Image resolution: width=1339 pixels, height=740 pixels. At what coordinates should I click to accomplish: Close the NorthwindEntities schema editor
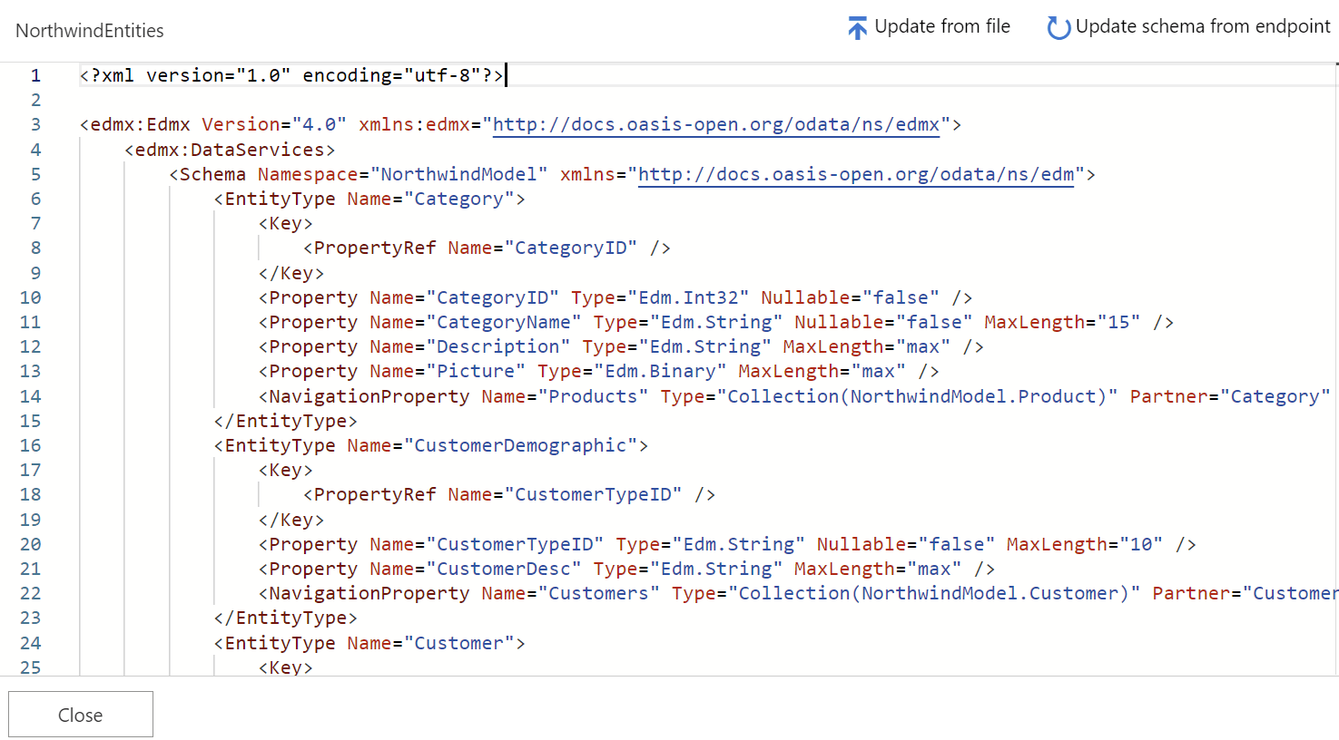(81, 715)
